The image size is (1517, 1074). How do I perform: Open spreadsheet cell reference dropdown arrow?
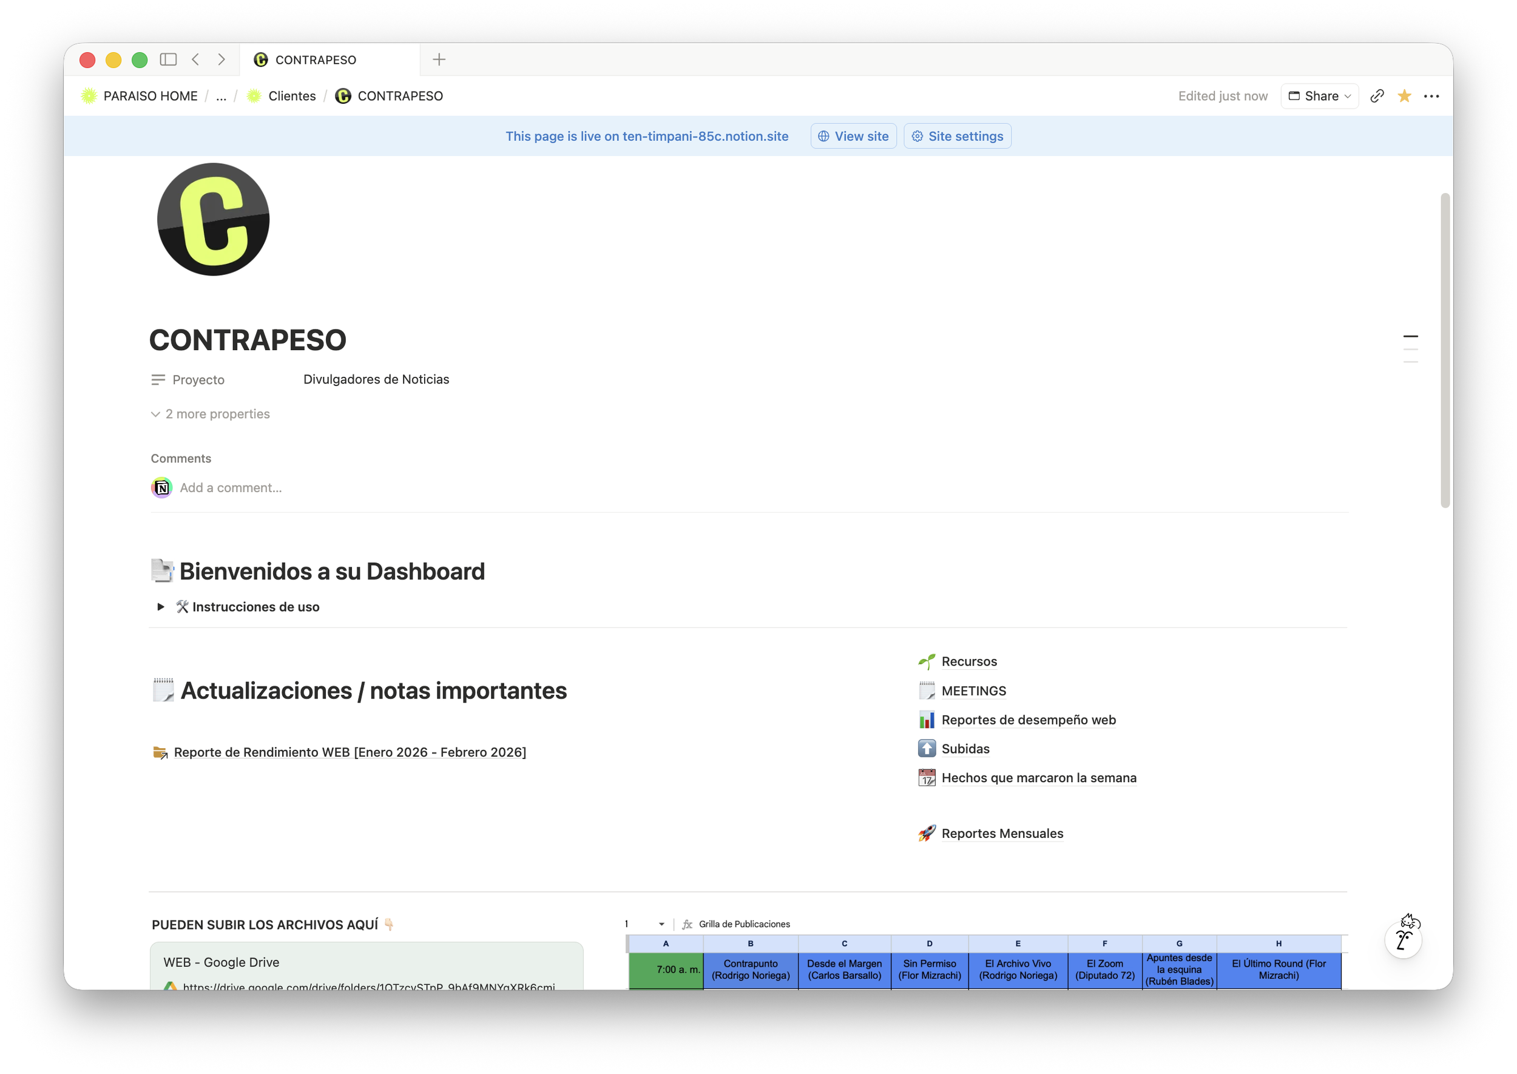point(661,924)
